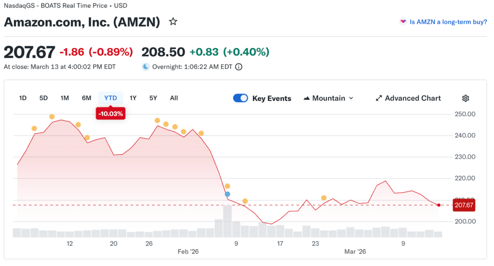Open "Is AMZN a long-term buy?" link

(448, 22)
